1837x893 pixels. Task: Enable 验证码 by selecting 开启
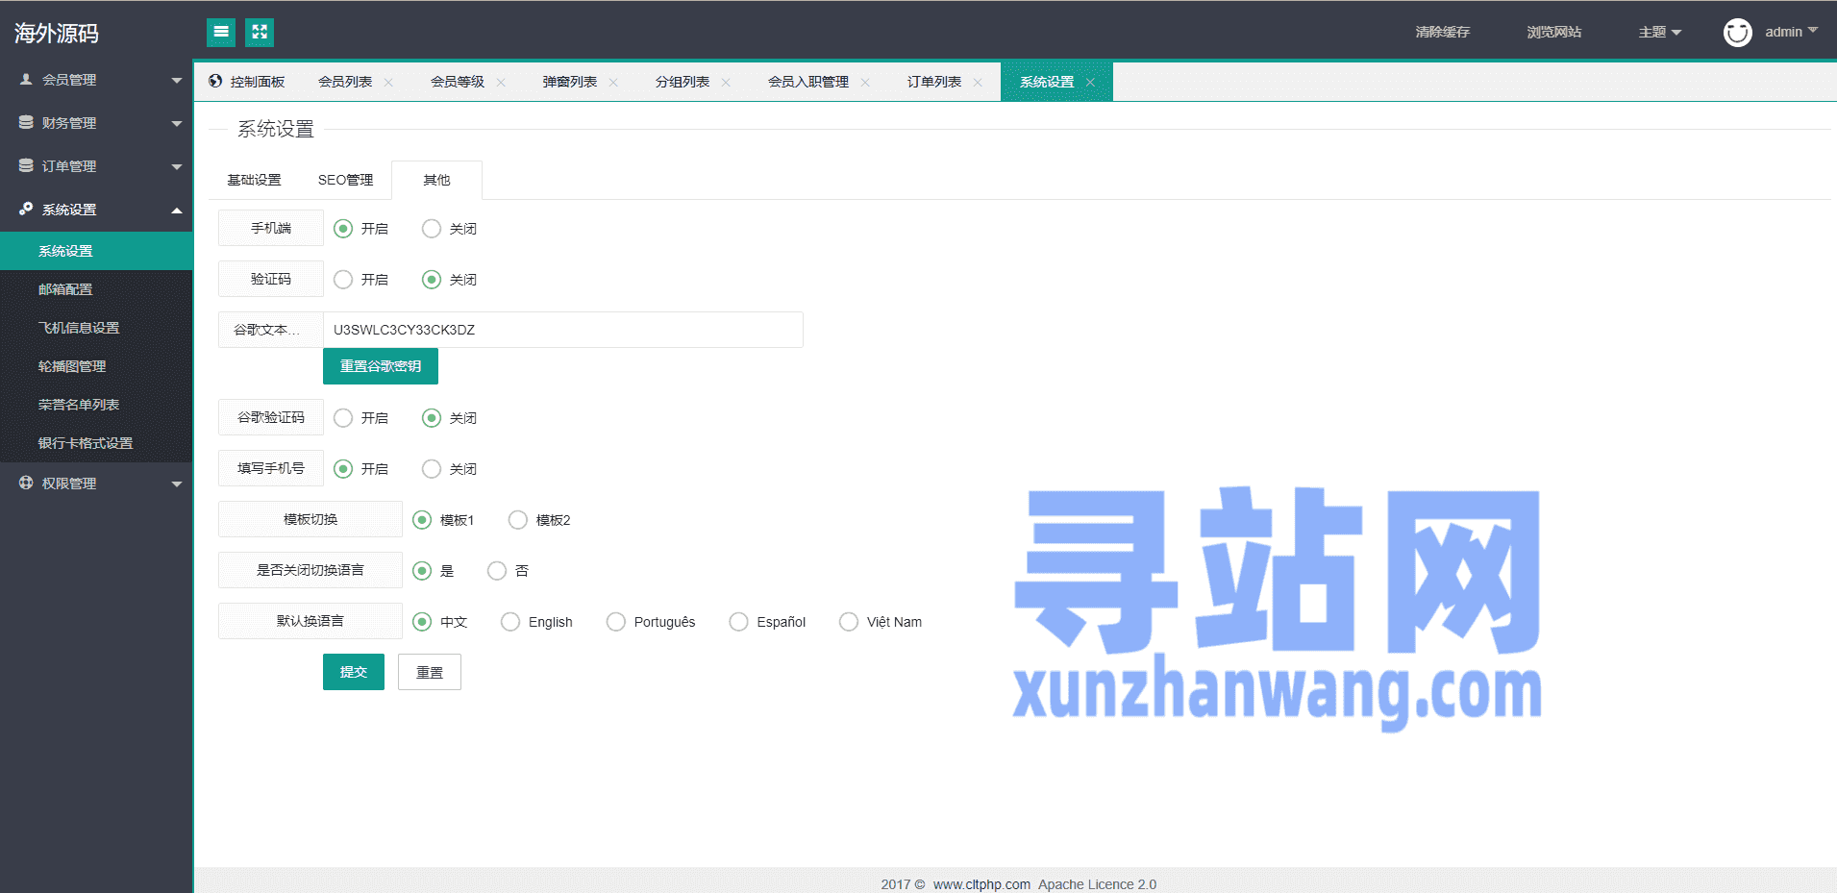click(343, 280)
